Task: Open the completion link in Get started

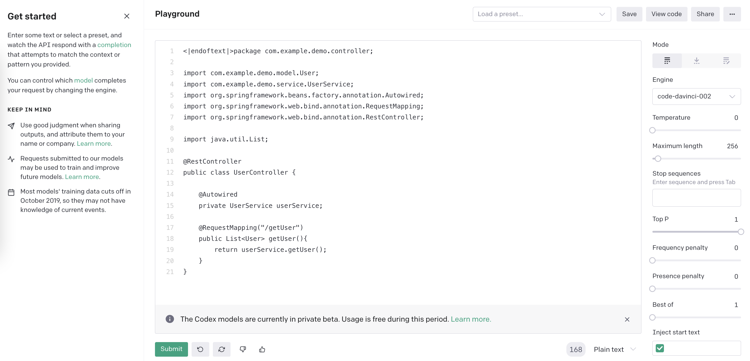Action: tap(114, 45)
